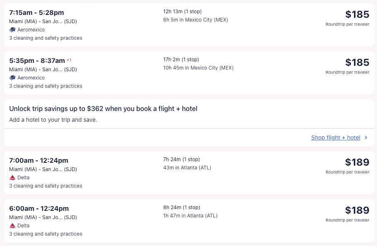Select the 7:15am - 5:28pm Aeromexico flight
Image resolution: width=377 pixels, height=246 pixels.
pyautogui.click(x=36, y=13)
